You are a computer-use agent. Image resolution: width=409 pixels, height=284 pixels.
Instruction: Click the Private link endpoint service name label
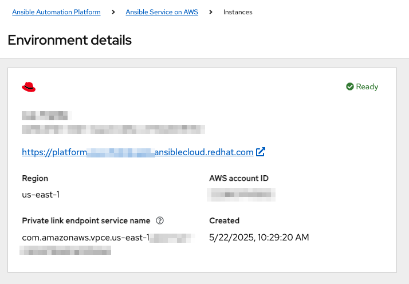(86, 220)
